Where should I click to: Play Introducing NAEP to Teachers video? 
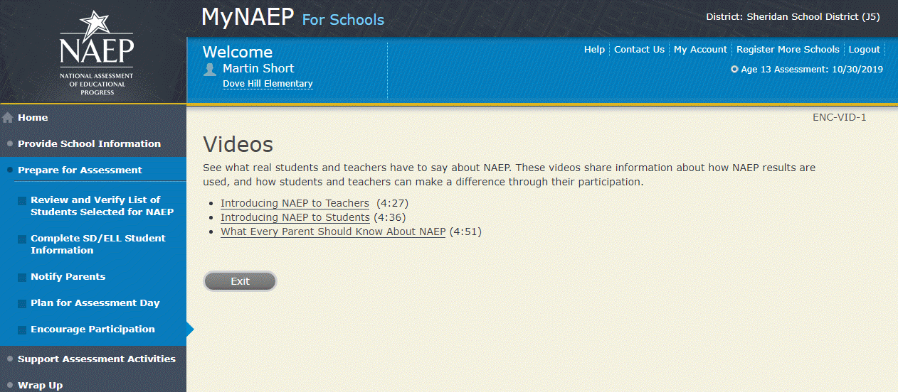click(x=295, y=203)
